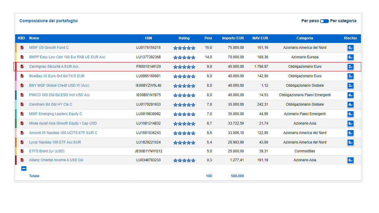The width and height of the screenshot is (379, 213).
Task: Open the Allianz Oriental Income A USD Dis link
Action: click(x=56, y=160)
